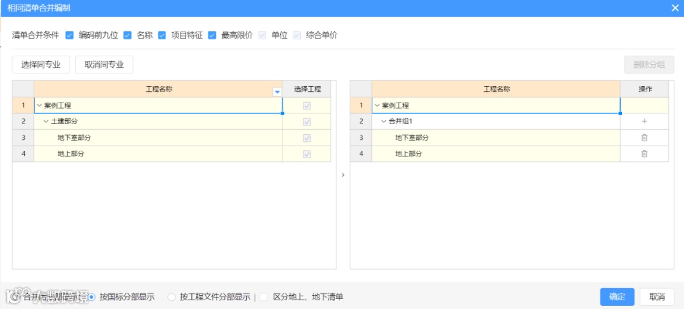Select 地下室部分 row in left table

point(74,137)
